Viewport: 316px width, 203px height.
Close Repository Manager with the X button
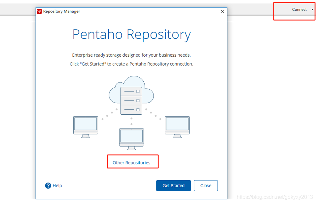coord(222,12)
